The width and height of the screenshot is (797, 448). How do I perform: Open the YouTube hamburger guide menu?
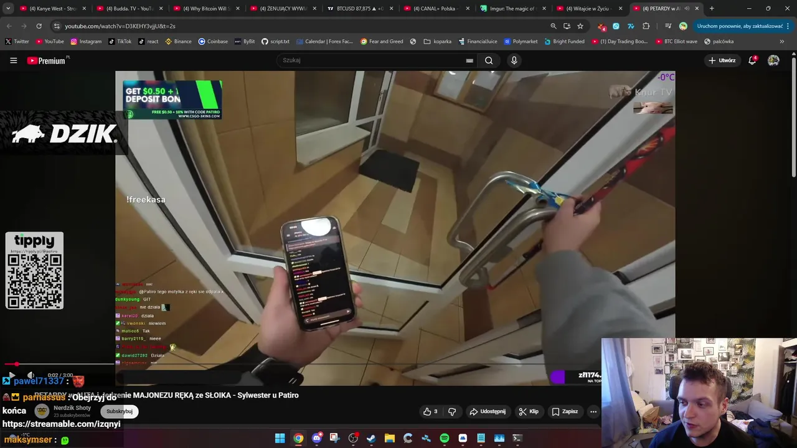pyautogui.click(x=13, y=60)
